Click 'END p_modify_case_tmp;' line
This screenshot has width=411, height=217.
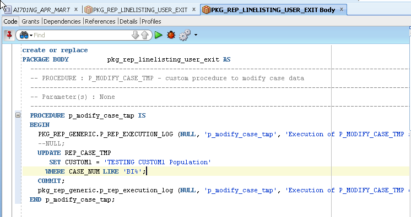[72, 200]
